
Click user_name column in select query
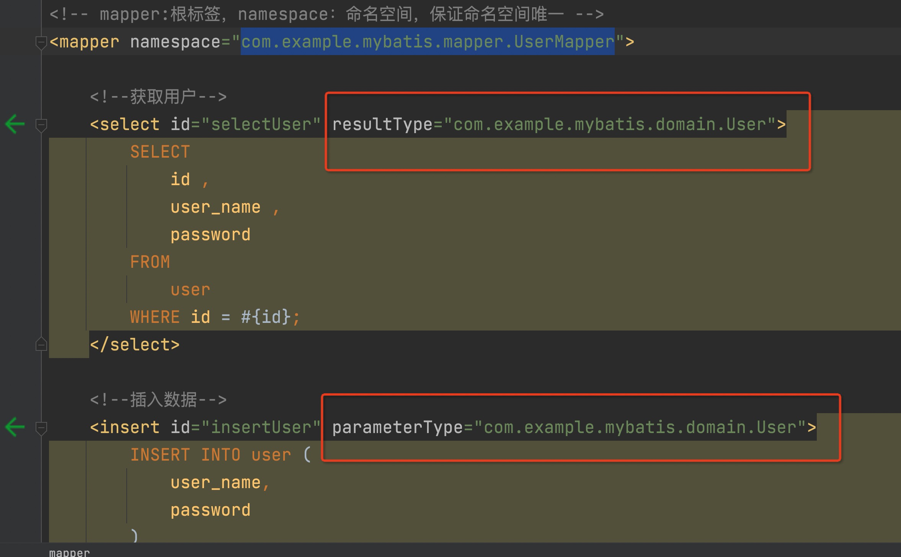pyautogui.click(x=215, y=207)
